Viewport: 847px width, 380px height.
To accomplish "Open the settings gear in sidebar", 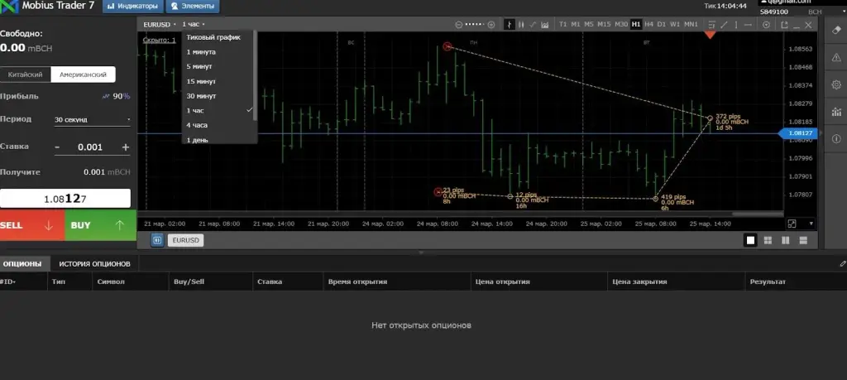I will click(x=836, y=85).
